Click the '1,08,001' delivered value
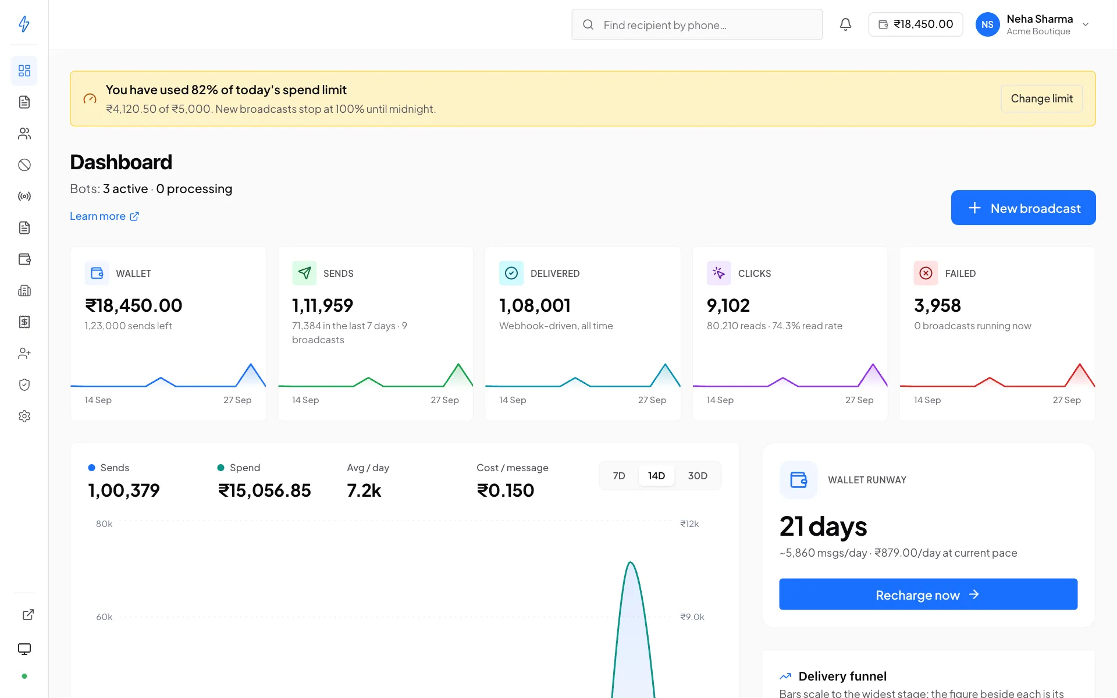 click(x=535, y=305)
